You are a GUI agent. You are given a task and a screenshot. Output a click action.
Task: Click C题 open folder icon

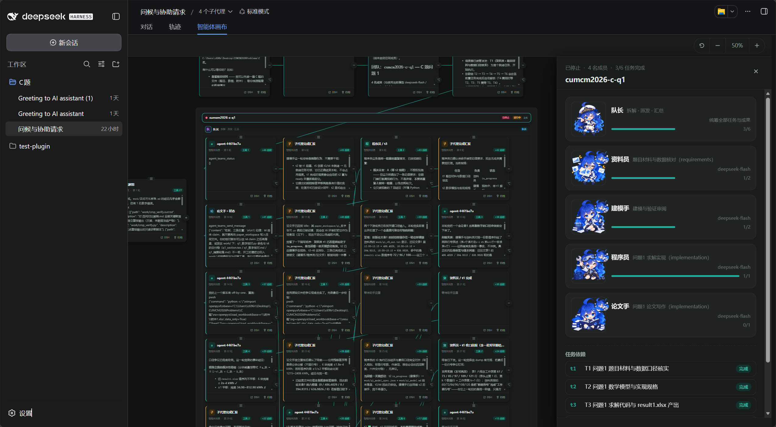coord(12,82)
